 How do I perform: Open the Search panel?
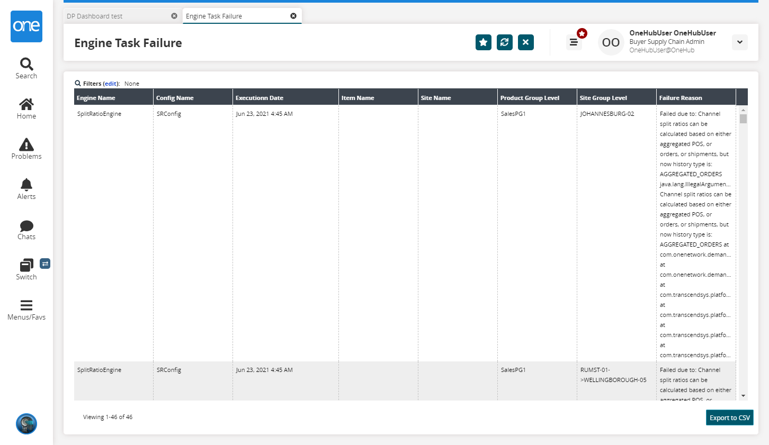point(26,68)
